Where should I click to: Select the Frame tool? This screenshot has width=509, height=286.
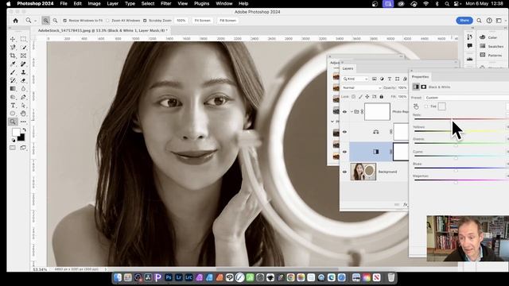[x=23, y=56]
